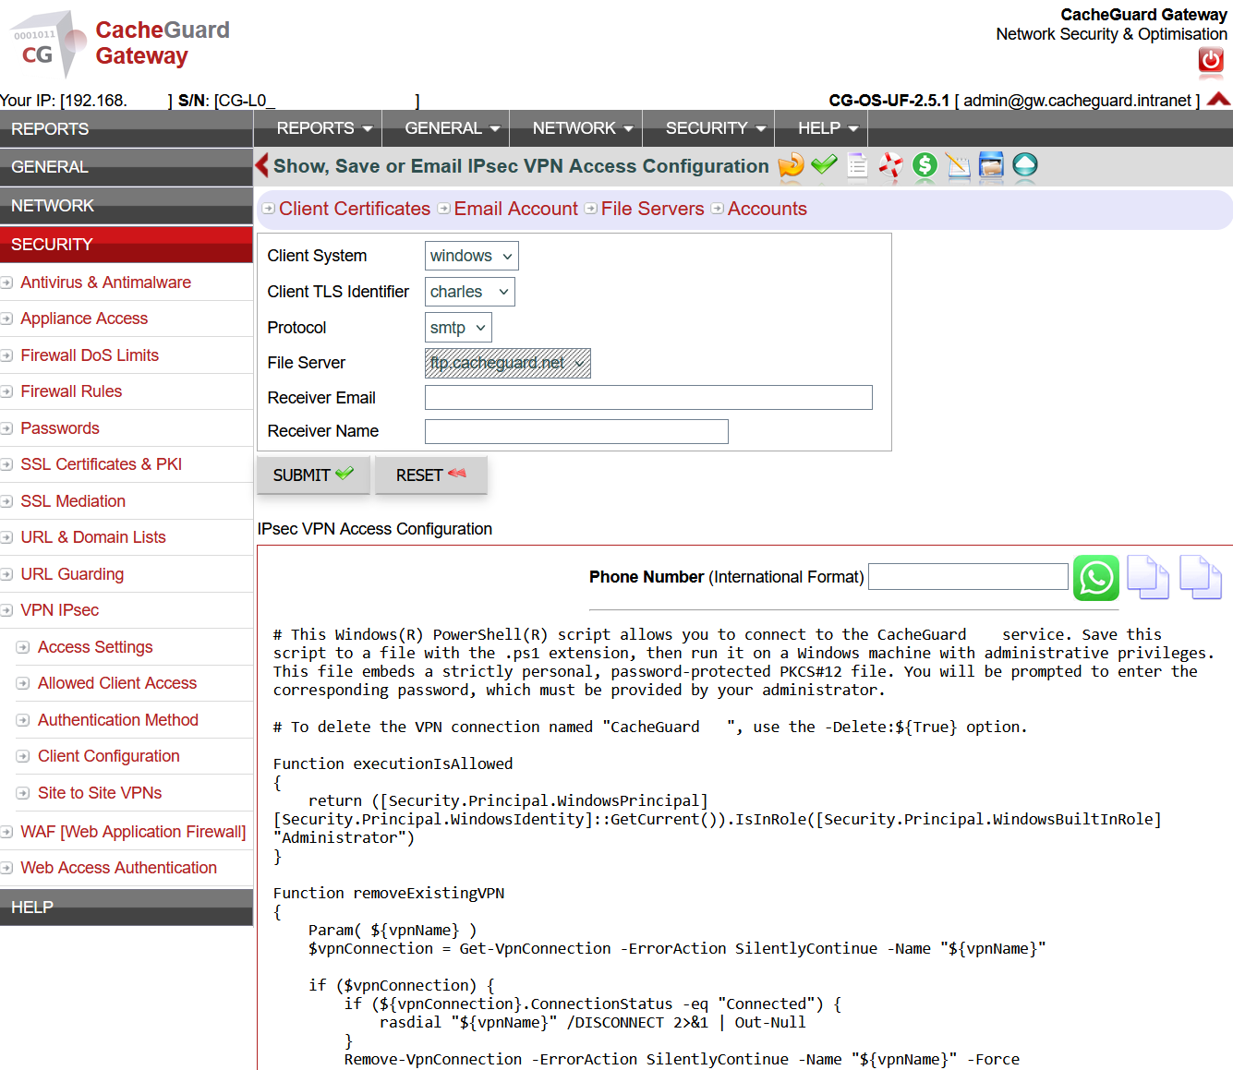Click the RESET button
The image size is (1233, 1070).
tap(430, 475)
